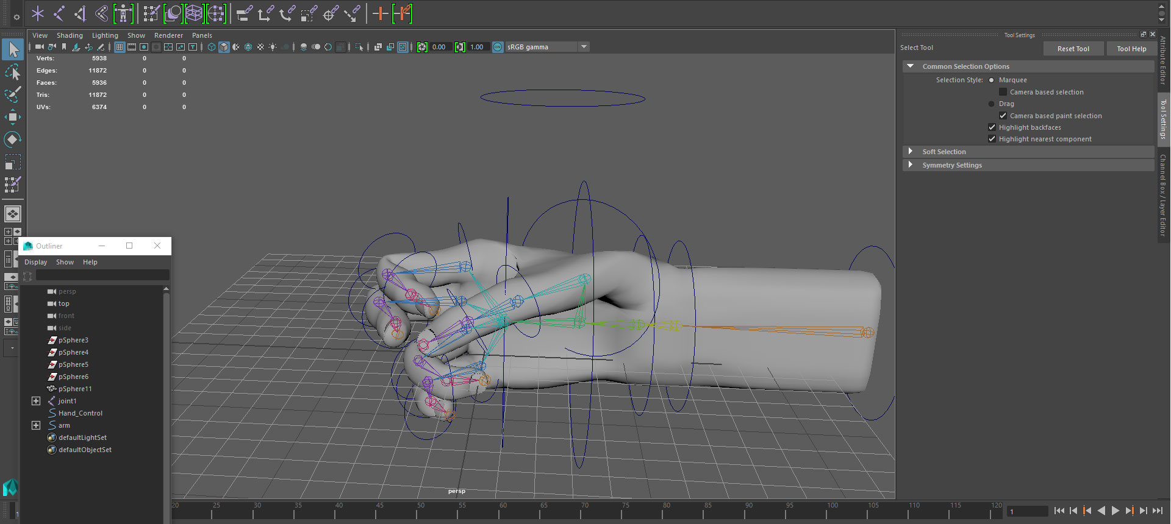This screenshot has width=1171, height=524.
Task: Expand the joint1 node in Outliner
Action: tap(36, 401)
